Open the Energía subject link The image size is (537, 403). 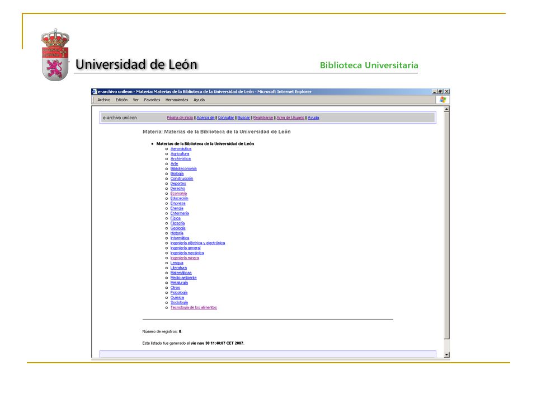click(177, 208)
